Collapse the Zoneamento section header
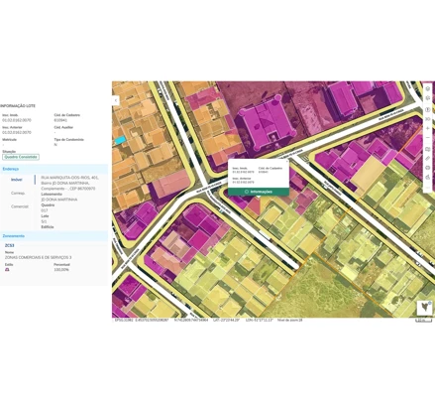Screen dimensions: 435x404 tap(54, 236)
